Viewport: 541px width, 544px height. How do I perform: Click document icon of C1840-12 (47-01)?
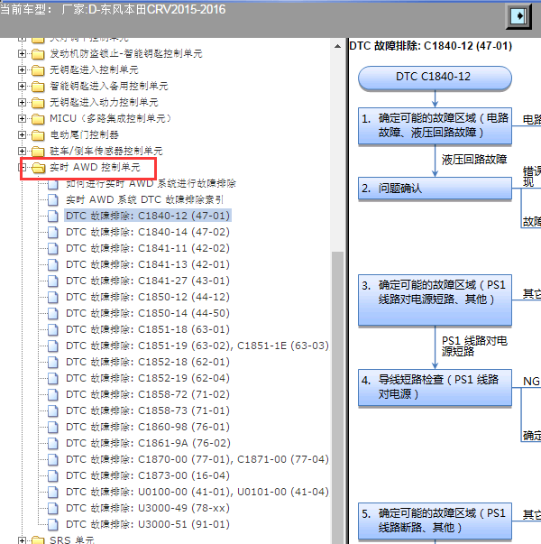tap(52, 216)
